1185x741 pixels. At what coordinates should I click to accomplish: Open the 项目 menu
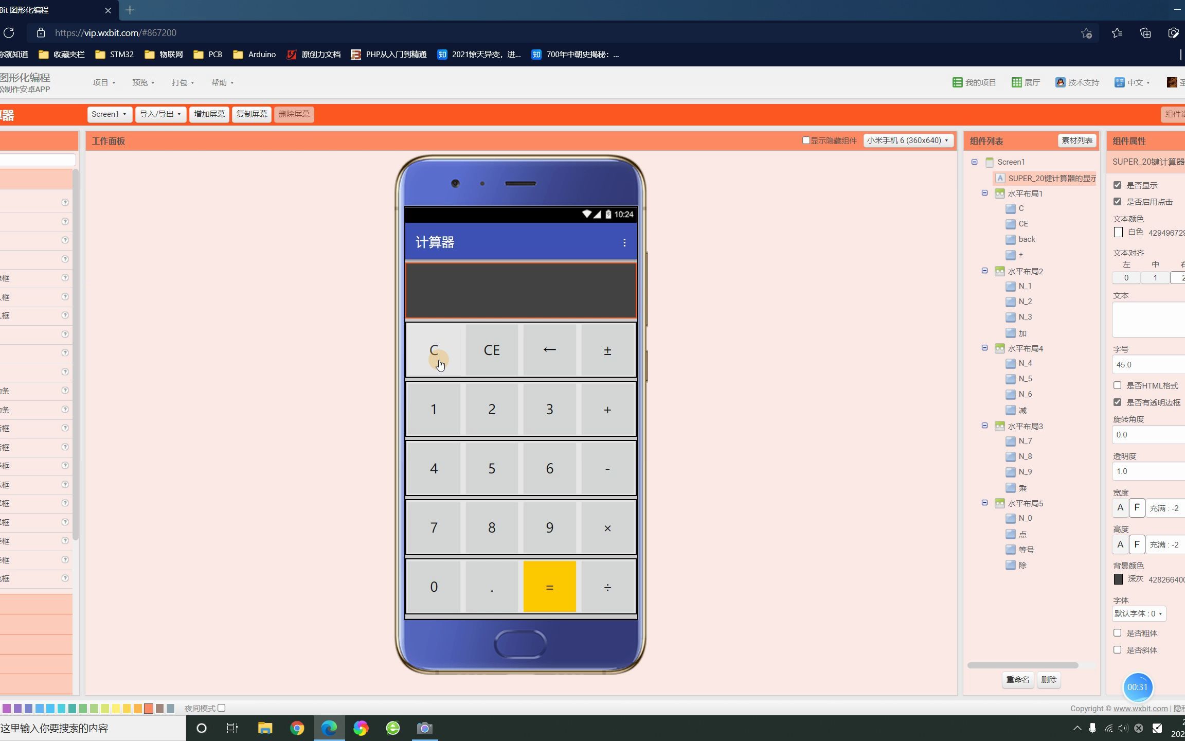(101, 82)
